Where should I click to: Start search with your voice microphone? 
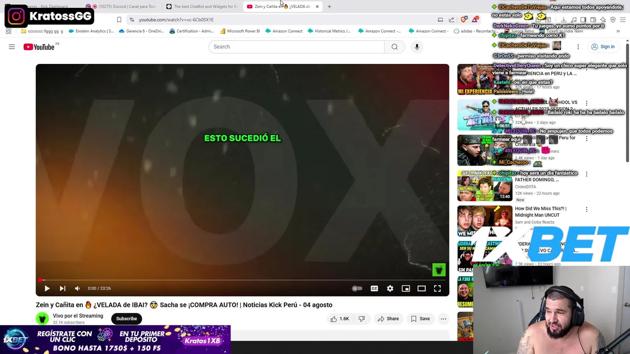pyautogui.click(x=417, y=47)
